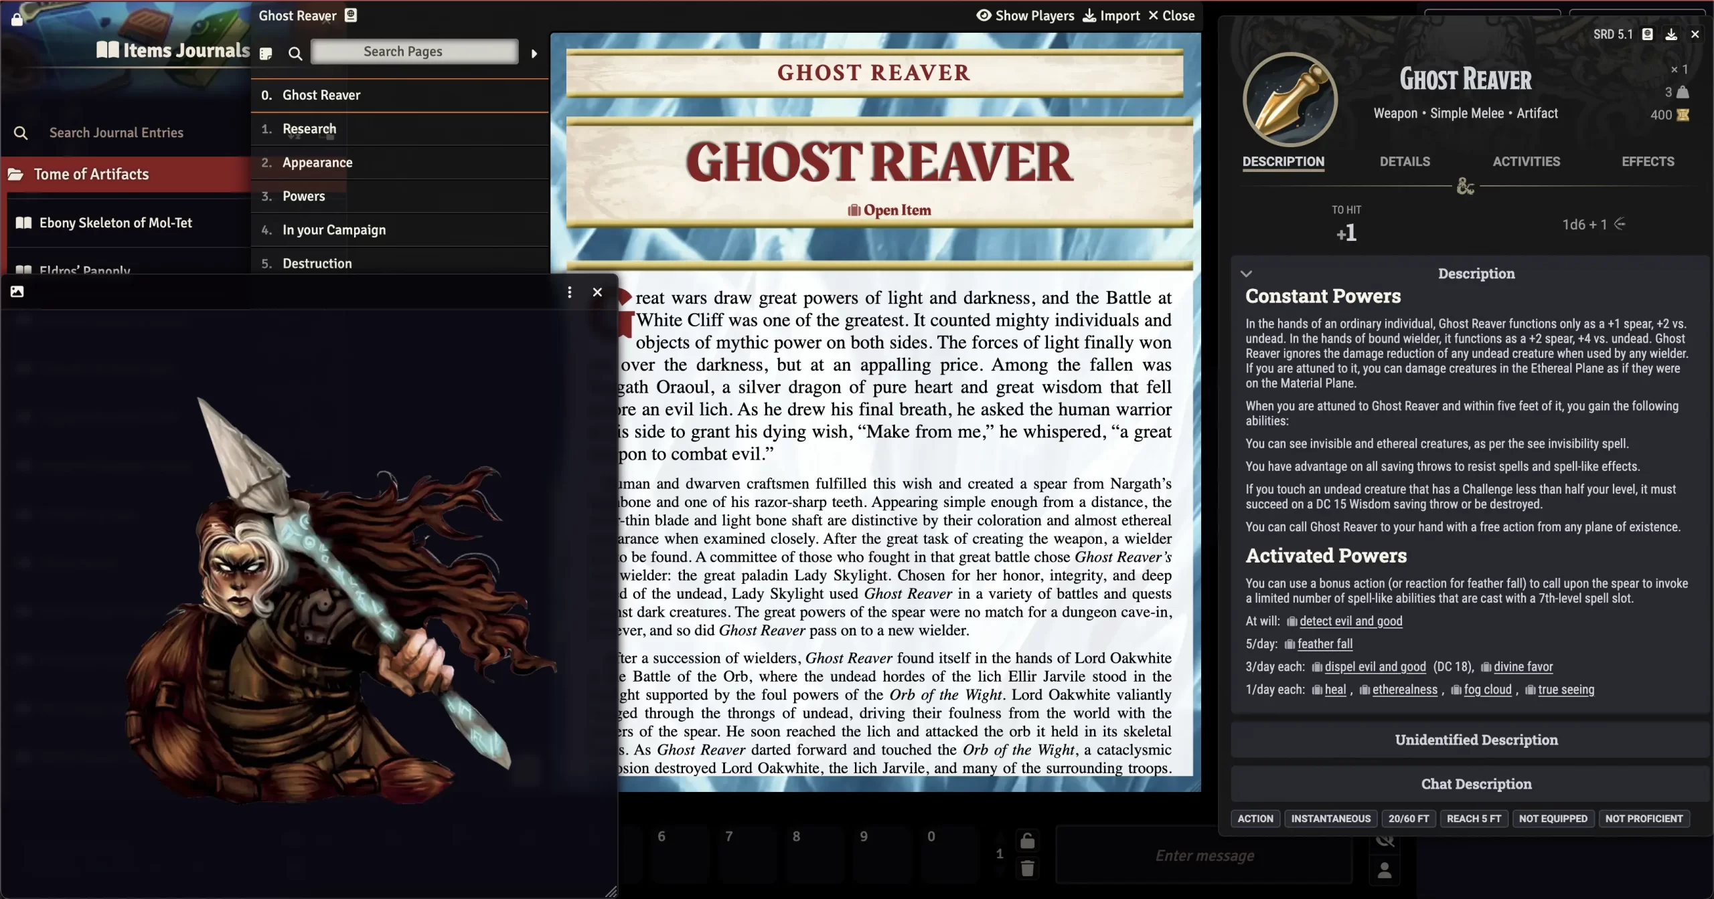Click the trash icon near the chat box
1714x899 pixels.
point(1027,869)
